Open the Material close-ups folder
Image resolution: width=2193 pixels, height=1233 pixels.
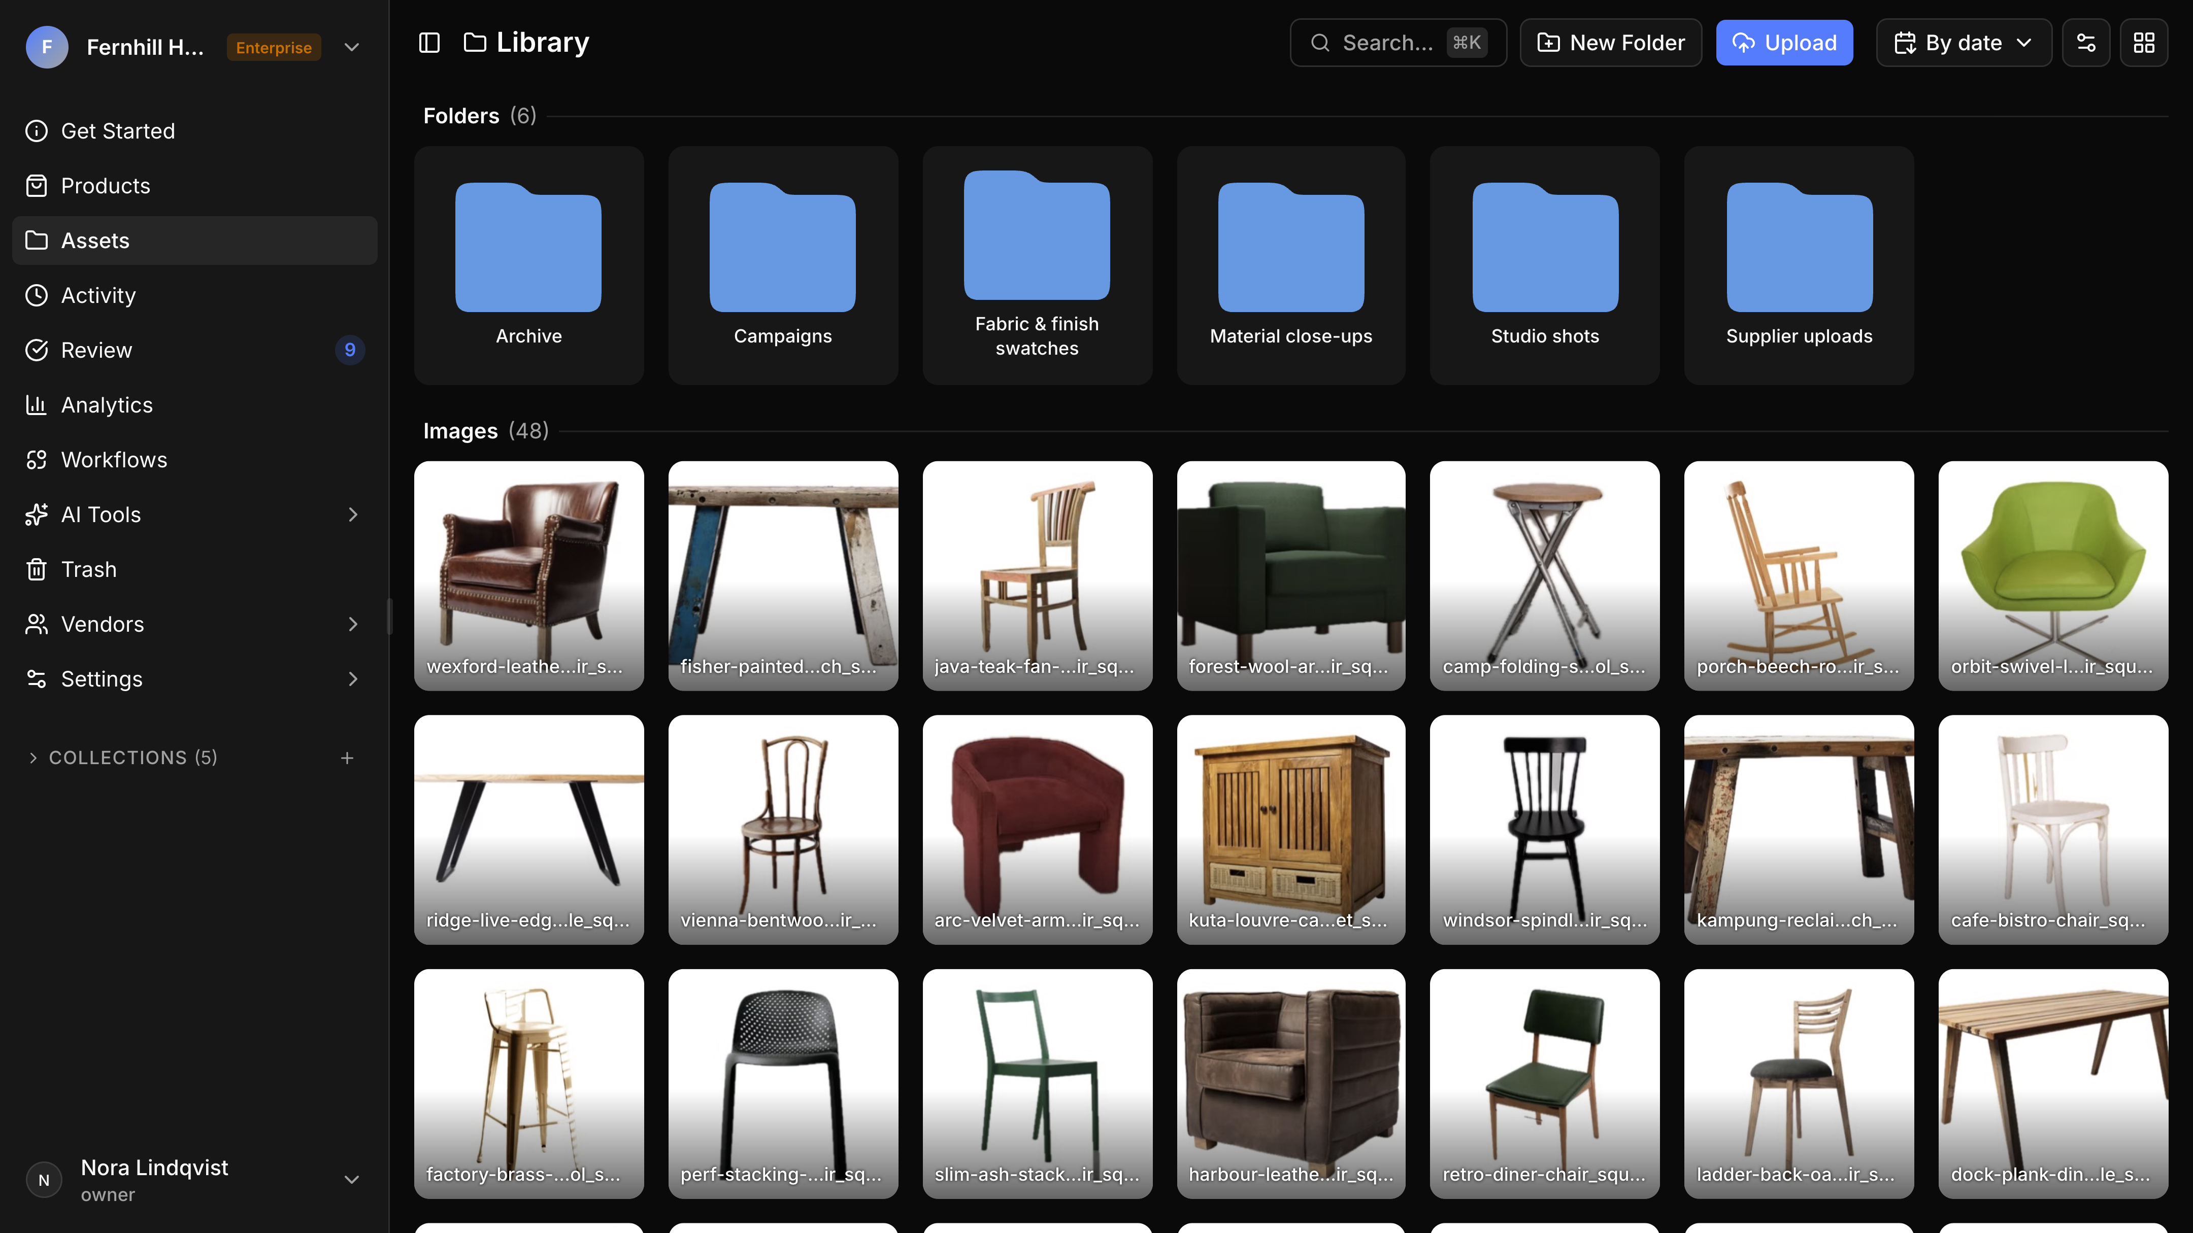1290,265
